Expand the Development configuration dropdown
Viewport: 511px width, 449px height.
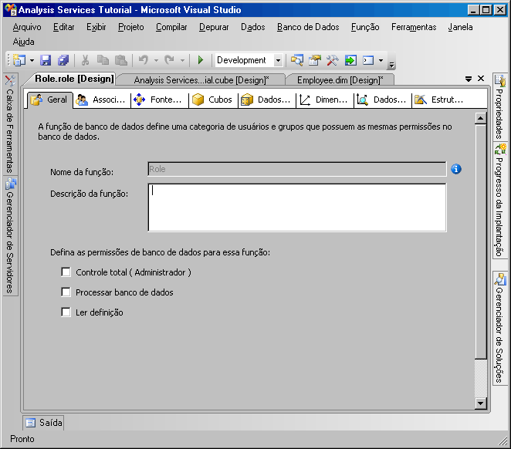pos(278,60)
